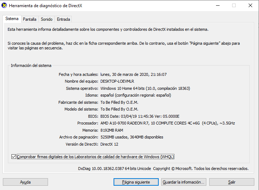Click the 'Nombre del equipo:' label

point(81,81)
